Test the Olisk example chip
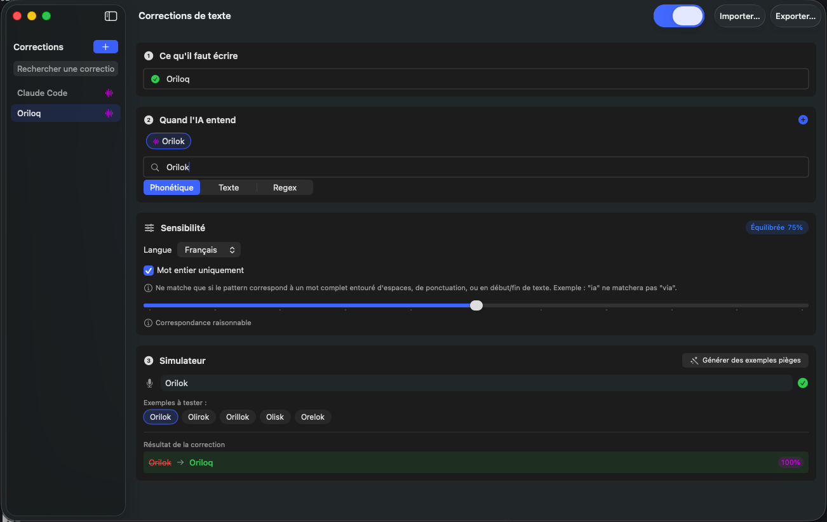The width and height of the screenshot is (827, 522). (275, 417)
